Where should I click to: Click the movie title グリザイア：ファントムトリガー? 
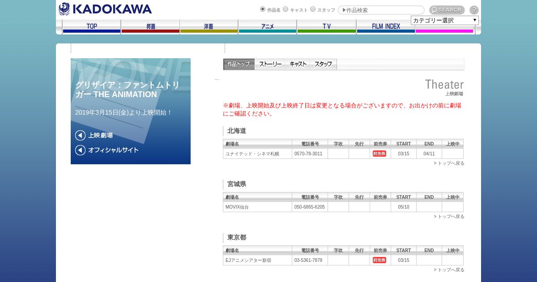pyautogui.click(x=127, y=90)
